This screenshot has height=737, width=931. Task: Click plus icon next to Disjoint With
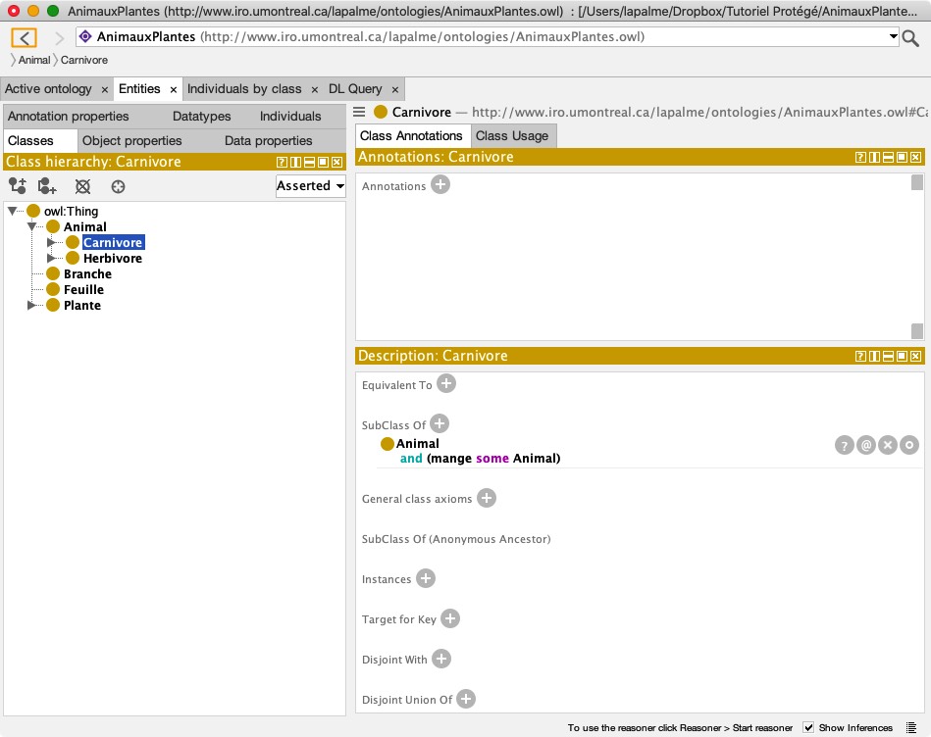click(x=441, y=659)
